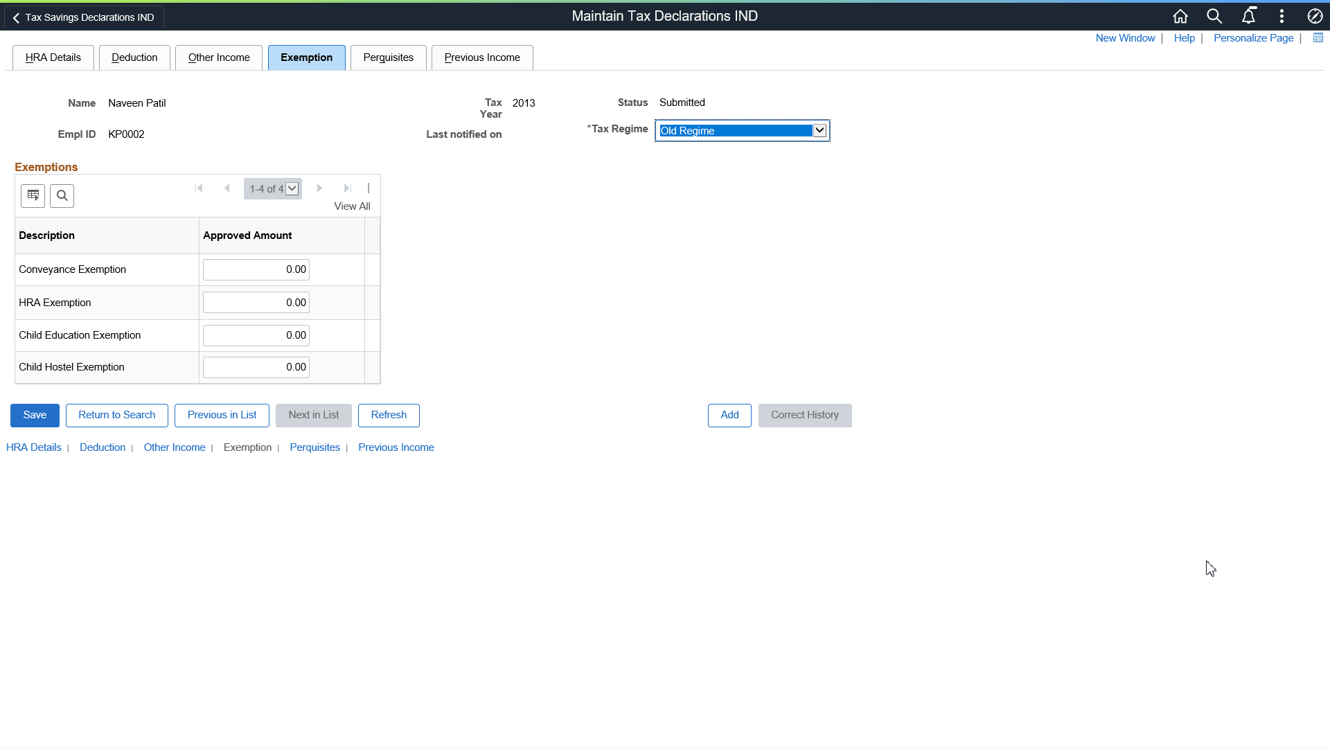Switch to the HRA Details tab
1330x748 pixels.
(x=53, y=57)
